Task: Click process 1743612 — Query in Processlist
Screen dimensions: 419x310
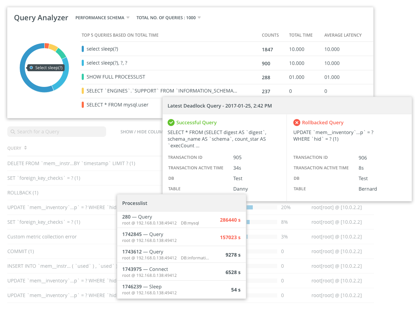Action: click(x=181, y=254)
